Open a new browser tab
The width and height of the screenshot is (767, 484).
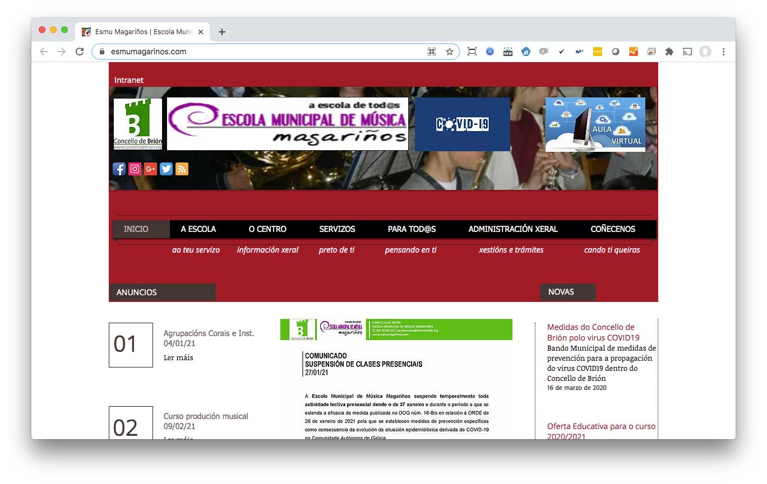point(222,32)
